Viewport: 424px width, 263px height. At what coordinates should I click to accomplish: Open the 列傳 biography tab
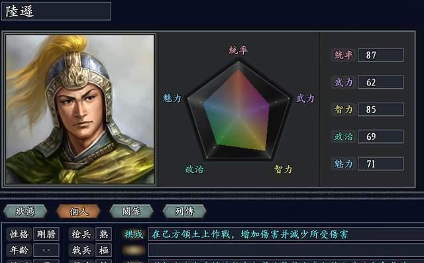pos(184,211)
